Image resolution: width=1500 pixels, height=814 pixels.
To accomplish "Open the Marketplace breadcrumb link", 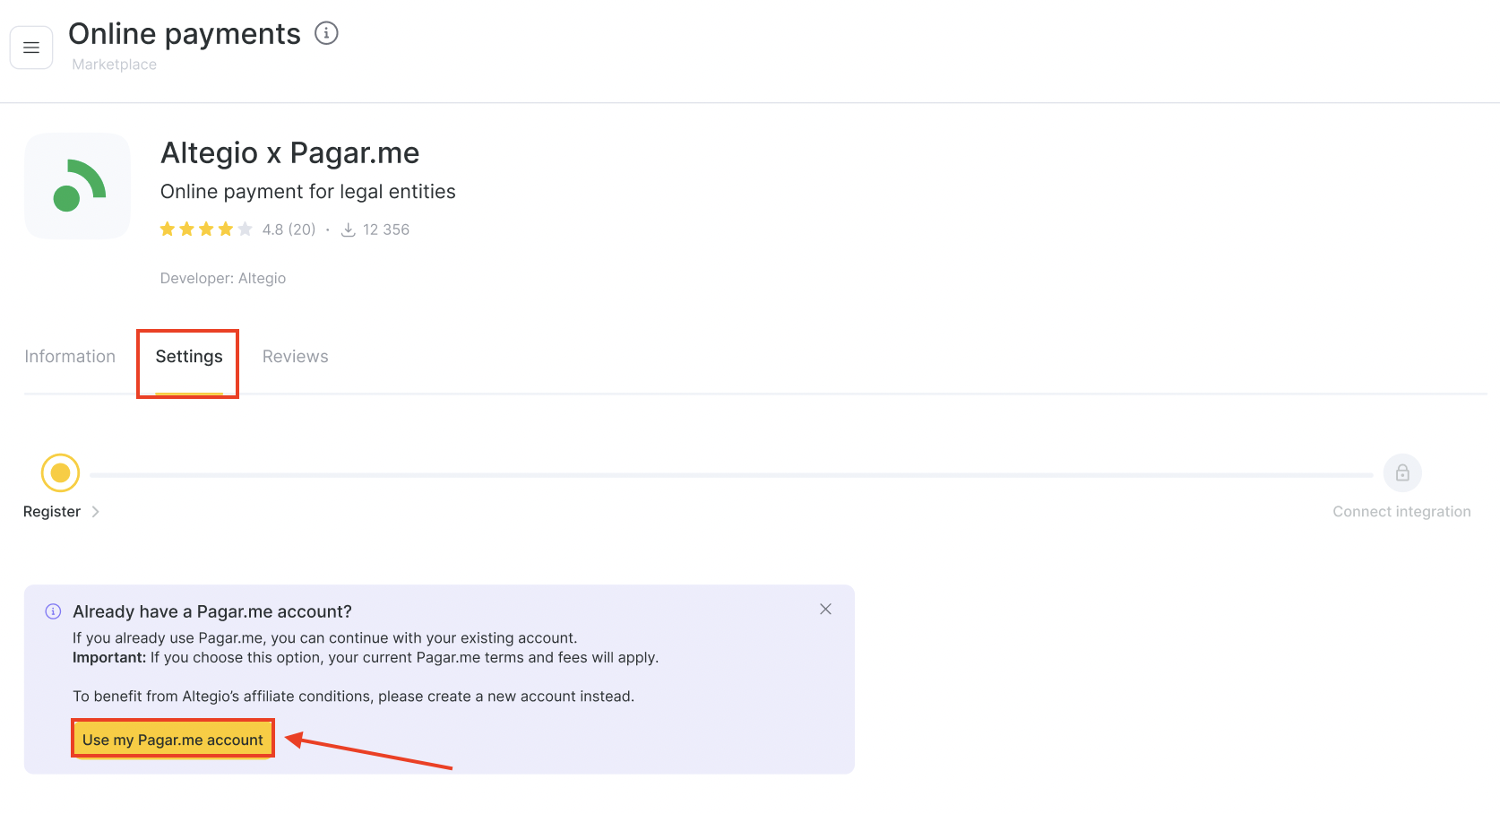I will click(114, 65).
